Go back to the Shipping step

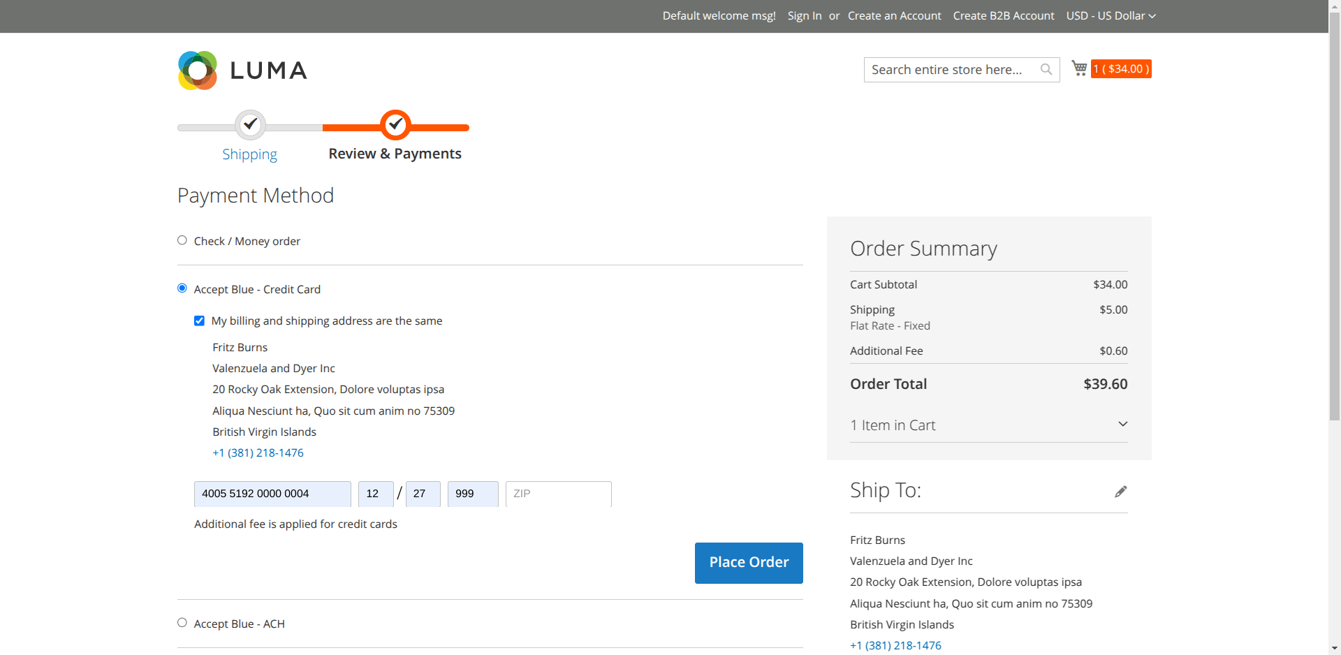pos(249,154)
